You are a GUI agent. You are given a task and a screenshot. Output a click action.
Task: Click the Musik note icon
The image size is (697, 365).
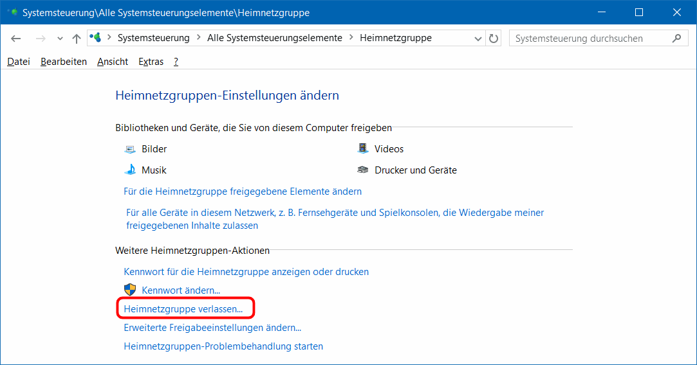(130, 170)
